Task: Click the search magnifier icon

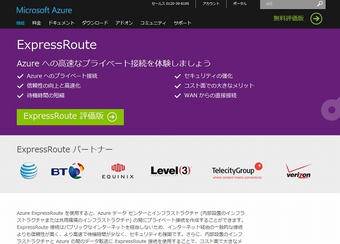Action: tap(320, 4)
